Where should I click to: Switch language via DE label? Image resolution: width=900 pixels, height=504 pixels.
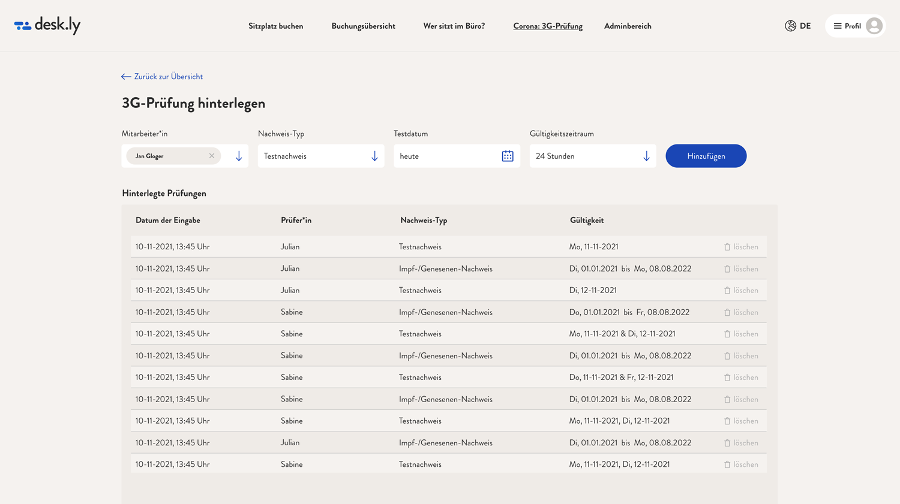click(x=805, y=26)
